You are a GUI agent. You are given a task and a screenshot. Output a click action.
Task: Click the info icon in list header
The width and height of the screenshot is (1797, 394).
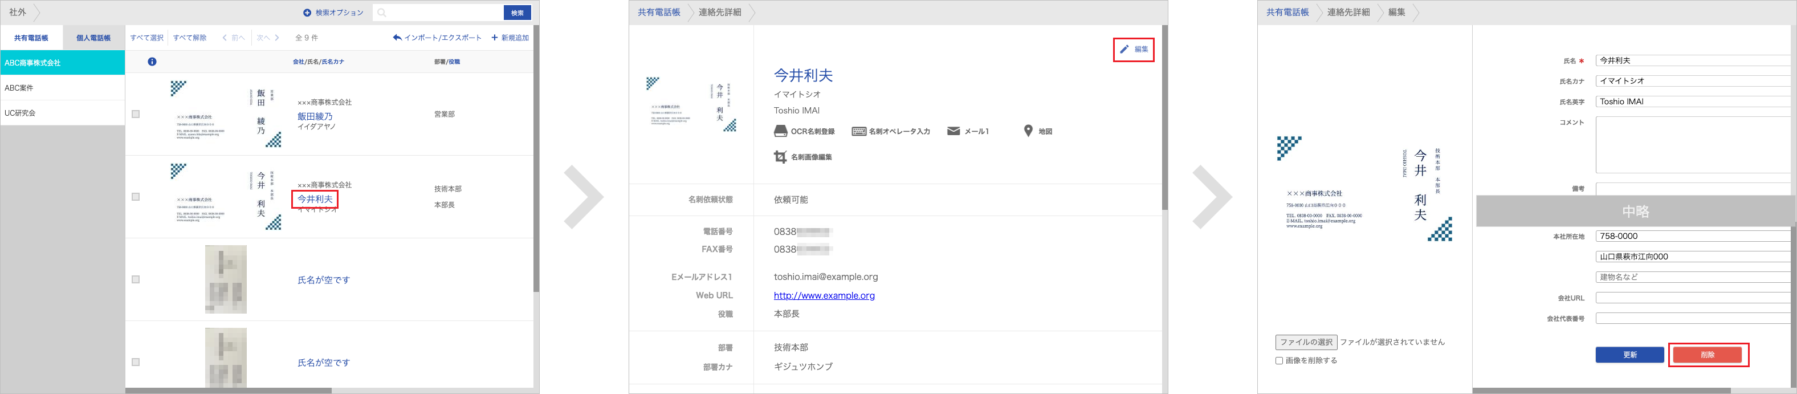click(152, 62)
